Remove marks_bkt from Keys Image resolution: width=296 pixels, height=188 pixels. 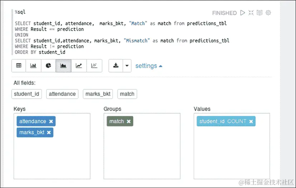[x=49, y=132]
